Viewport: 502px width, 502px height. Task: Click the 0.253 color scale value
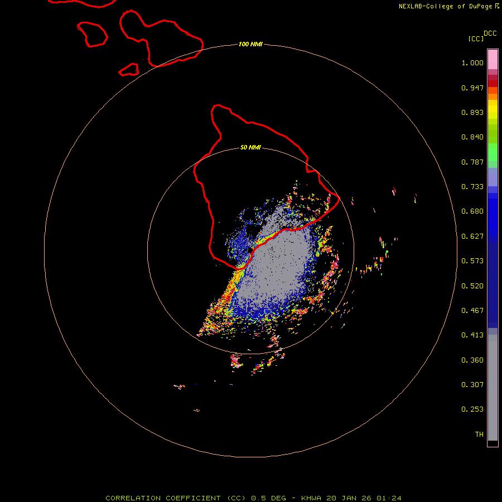point(472,409)
